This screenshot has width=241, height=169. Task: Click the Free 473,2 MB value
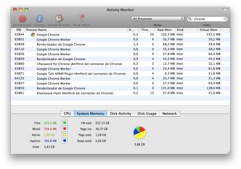pos(50,123)
